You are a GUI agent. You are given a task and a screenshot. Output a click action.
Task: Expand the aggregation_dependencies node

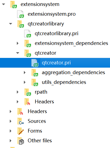25,73
